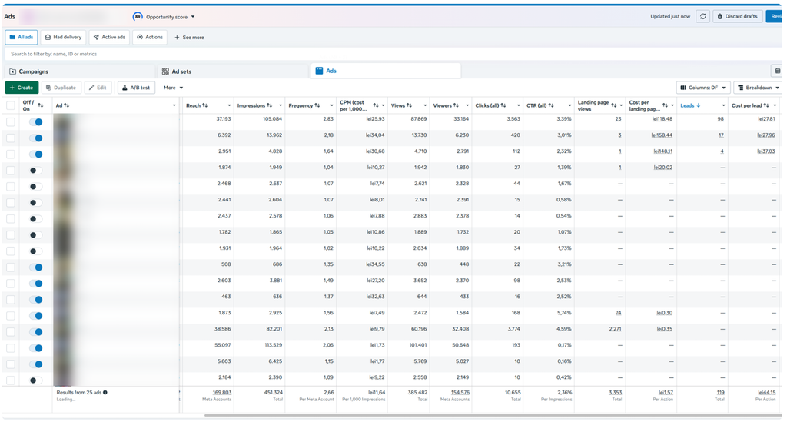Image resolution: width=787 pixels, height=422 pixels.
Task: Click Discard drafts button
Action: [x=737, y=17]
